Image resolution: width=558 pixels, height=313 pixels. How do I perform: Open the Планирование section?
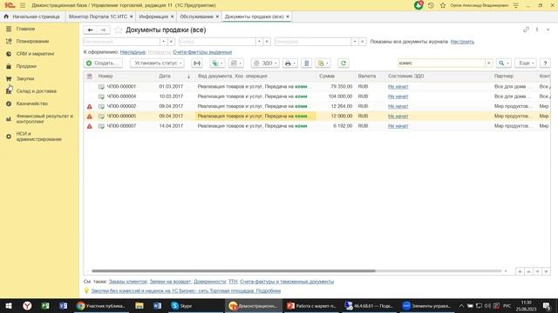(32, 42)
